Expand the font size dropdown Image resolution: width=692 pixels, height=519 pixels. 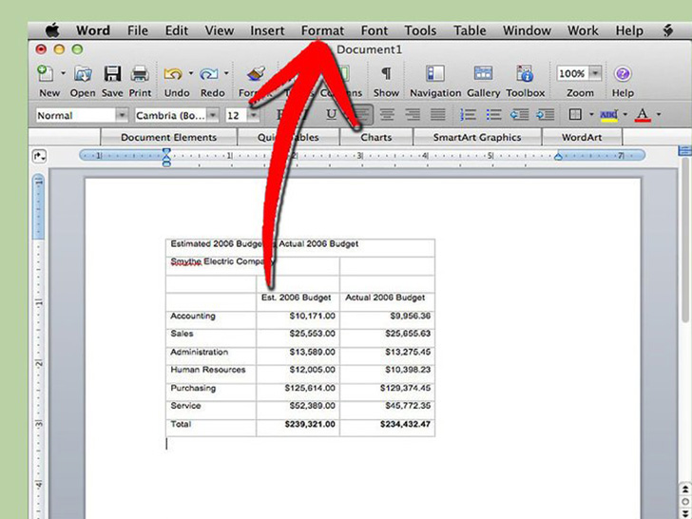[254, 115]
